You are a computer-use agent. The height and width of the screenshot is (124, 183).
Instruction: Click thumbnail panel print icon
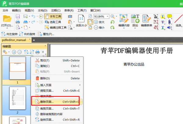38,52
